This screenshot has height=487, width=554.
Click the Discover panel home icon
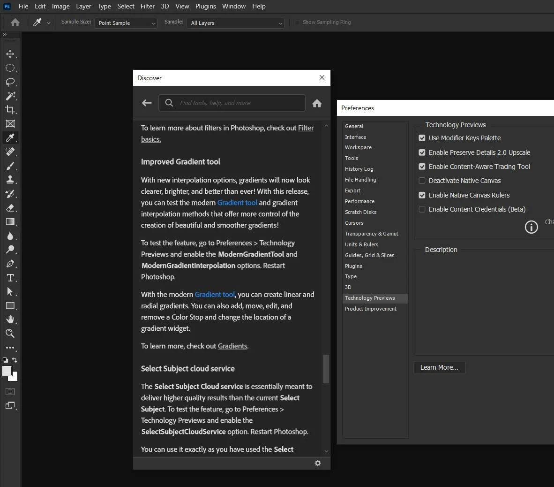317,103
